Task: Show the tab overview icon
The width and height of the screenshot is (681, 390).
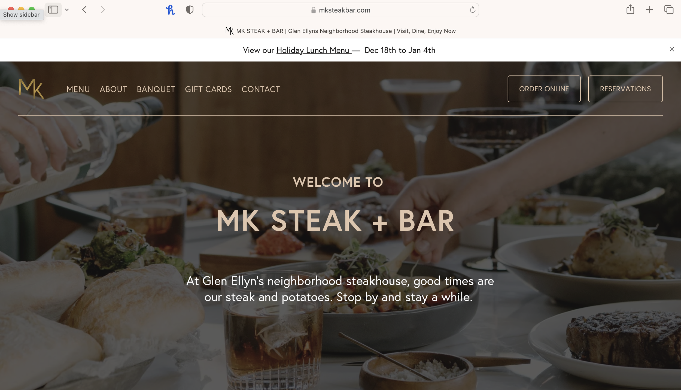Action: [x=669, y=10]
